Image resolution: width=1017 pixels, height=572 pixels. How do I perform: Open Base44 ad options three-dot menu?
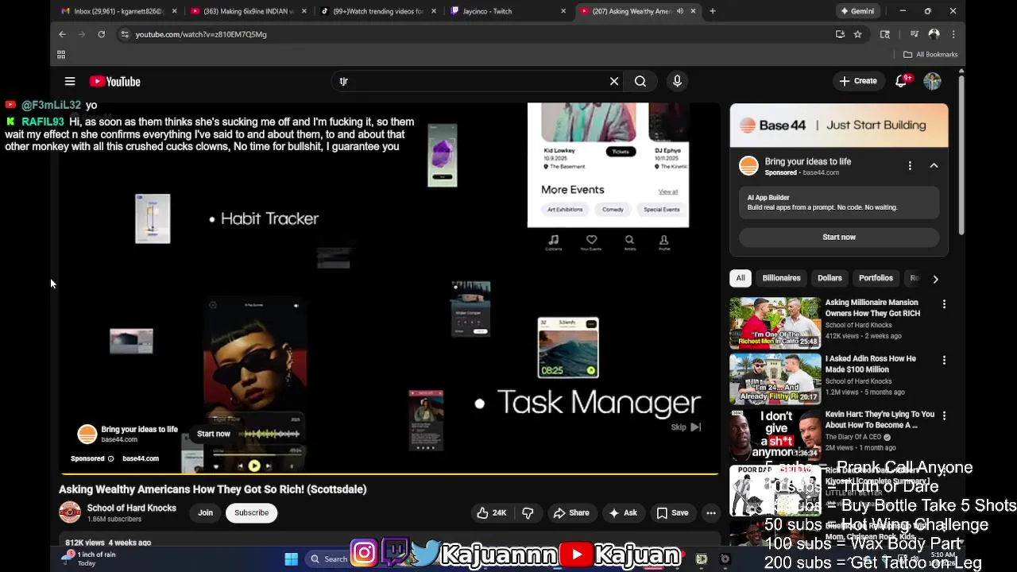(x=910, y=165)
